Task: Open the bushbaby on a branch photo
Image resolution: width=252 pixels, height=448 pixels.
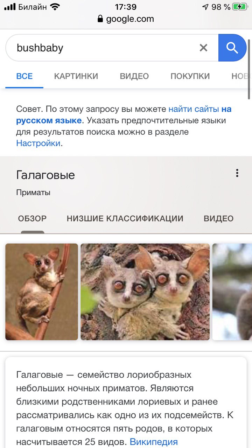Action: pos(42,292)
